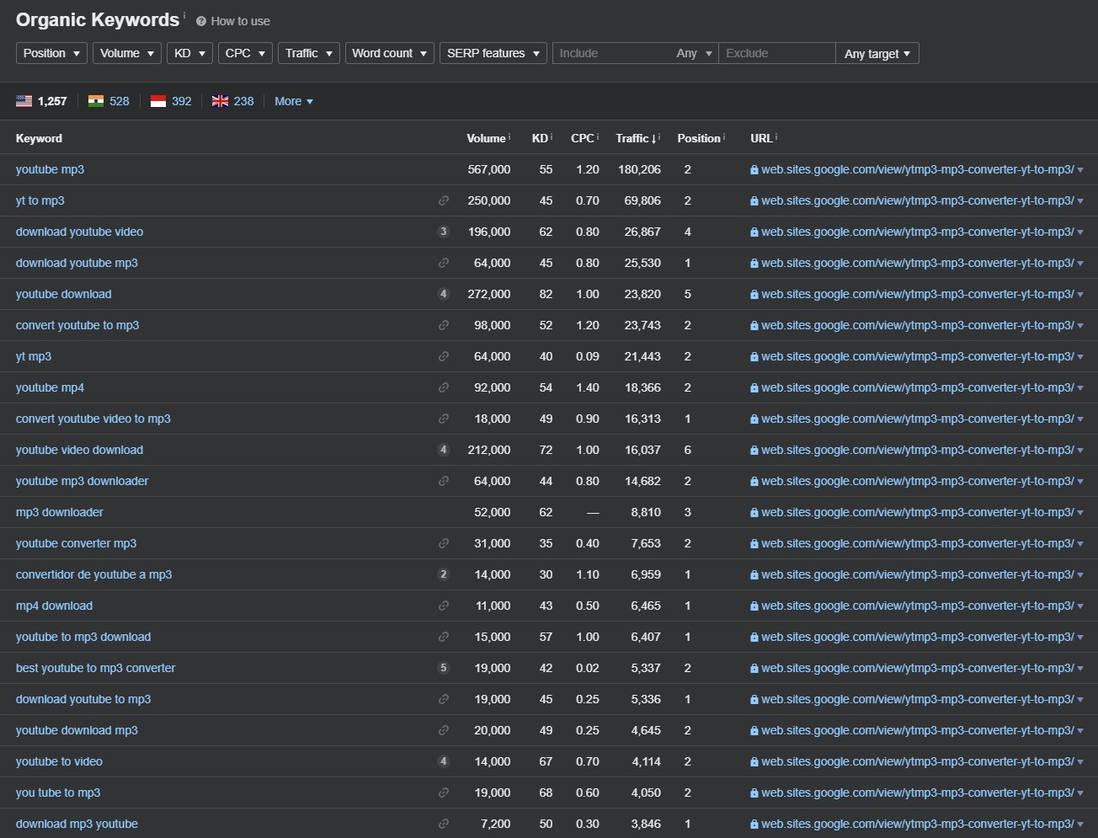Focus the Exclude keywords input field
Image resolution: width=1098 pixels, height=838 pixels.
point(777,53)
